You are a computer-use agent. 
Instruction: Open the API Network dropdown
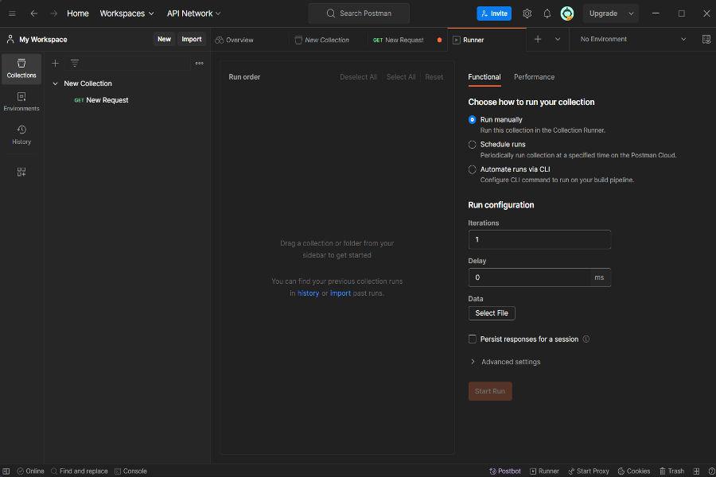click(193, 14)
